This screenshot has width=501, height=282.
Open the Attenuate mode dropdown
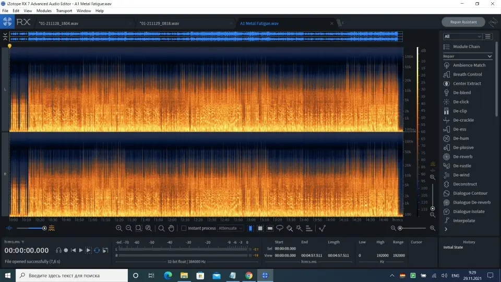230,228
